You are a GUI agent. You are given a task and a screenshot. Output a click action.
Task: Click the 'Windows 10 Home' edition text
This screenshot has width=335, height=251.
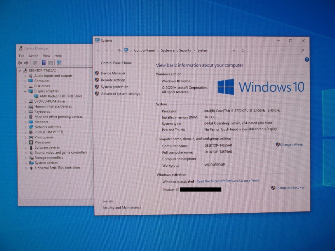point(176,81)
